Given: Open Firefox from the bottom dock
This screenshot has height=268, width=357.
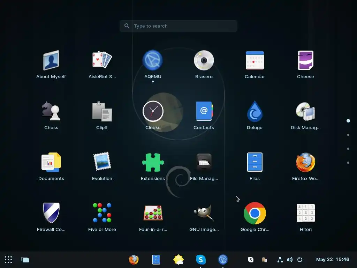Looking at the screenshot, I should [134, 260].
